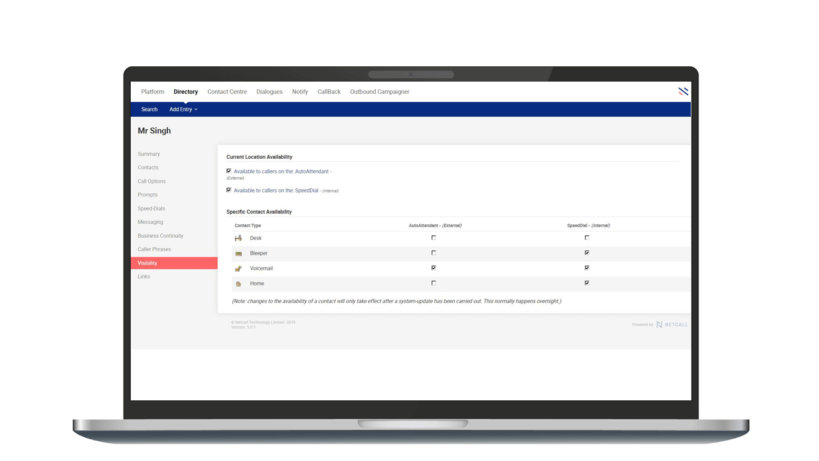819x461 pixels.
Task: Uncheck availability to callers on the AutoAttendant
Action: pos(229,171)
